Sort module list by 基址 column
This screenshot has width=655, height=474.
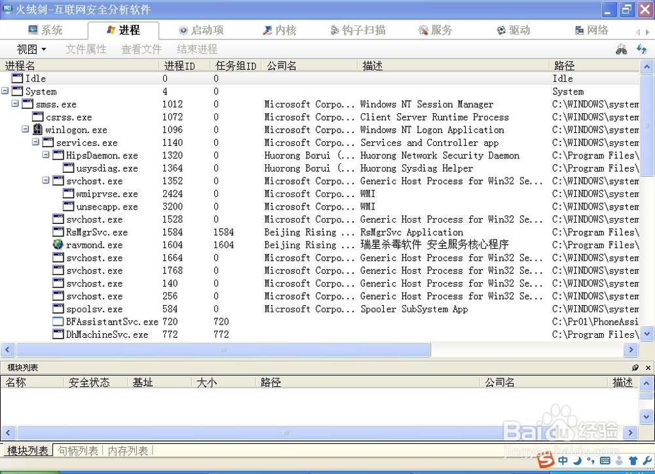pyautogui.click(x=160, y=382)
